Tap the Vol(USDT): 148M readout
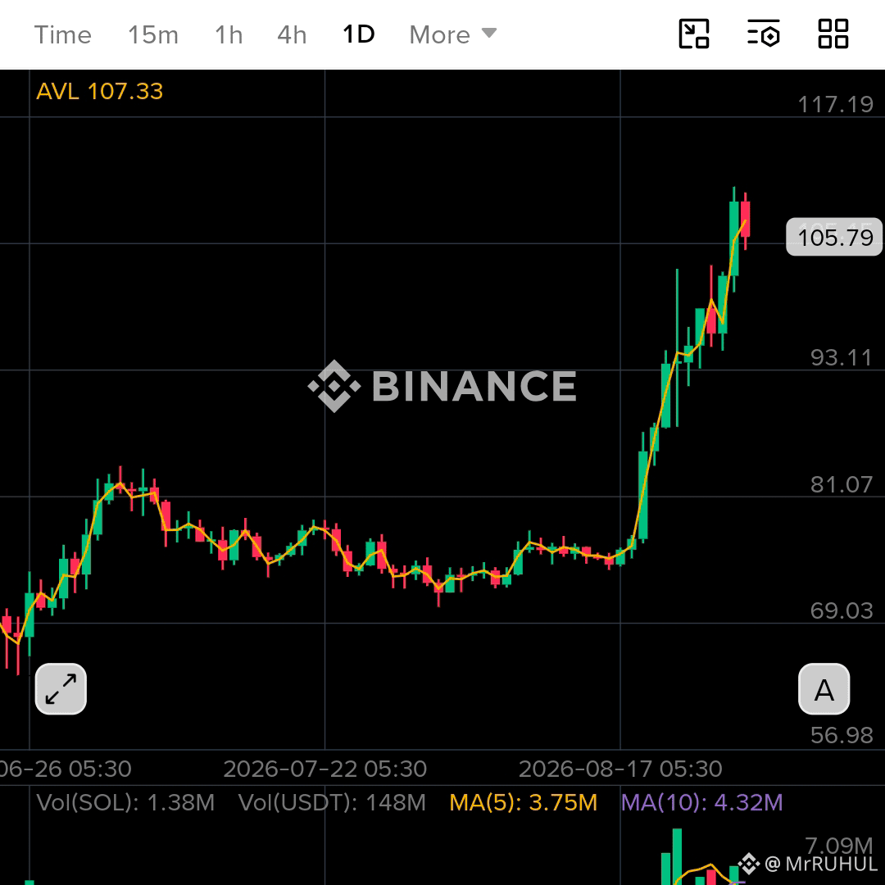The image size is (885, 885). (x=332, y=802)
